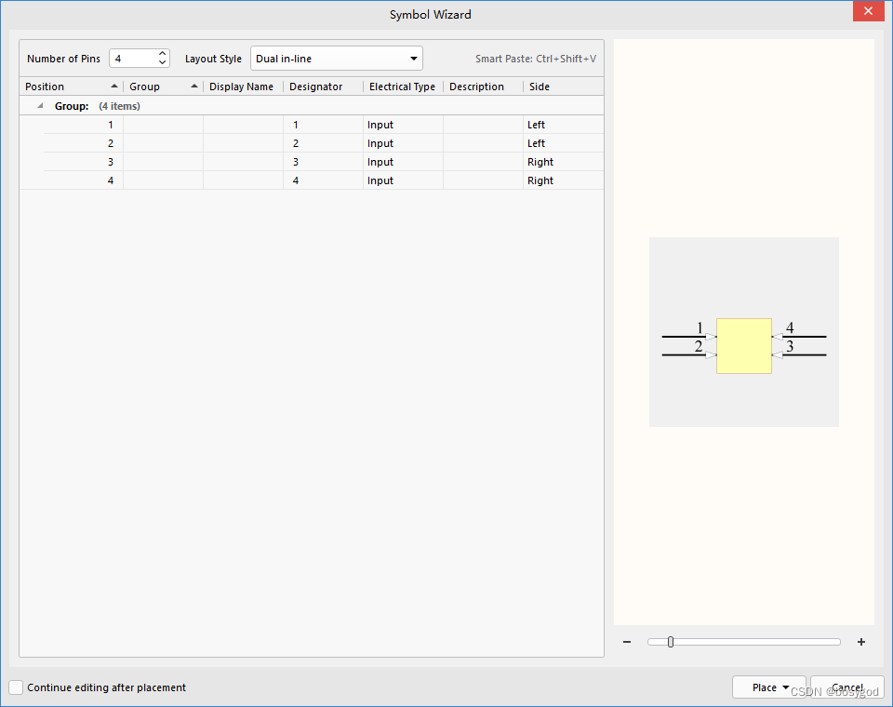Click the zoom out minus icon
The height and width of the screenshot is (707, 893).
click(627, 642)
